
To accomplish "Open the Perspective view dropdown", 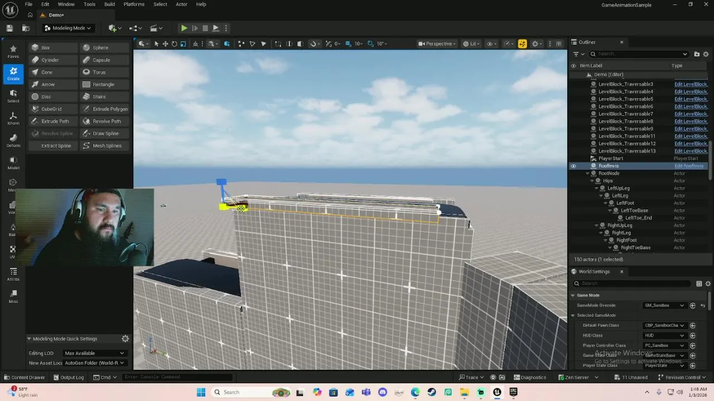I will click(x=438, y=43).
